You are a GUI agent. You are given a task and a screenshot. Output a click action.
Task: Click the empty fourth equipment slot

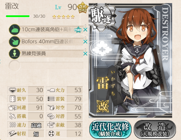(46, 65)
